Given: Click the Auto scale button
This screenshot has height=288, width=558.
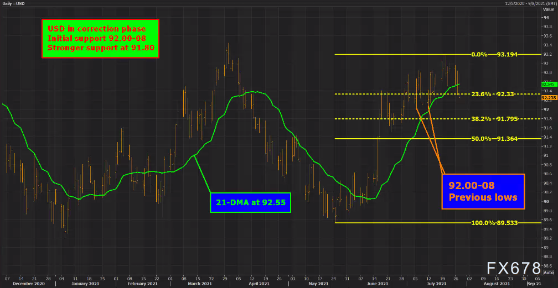Looking at the screenshot, I should [x=549, y=273].
